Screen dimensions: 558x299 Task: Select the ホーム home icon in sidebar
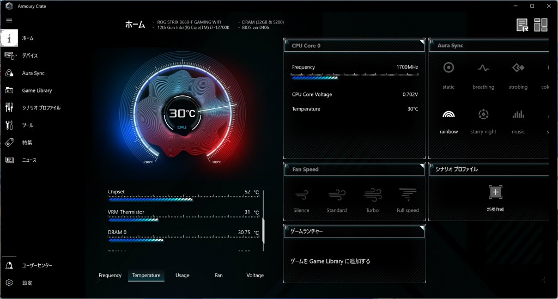coord(9,38)
